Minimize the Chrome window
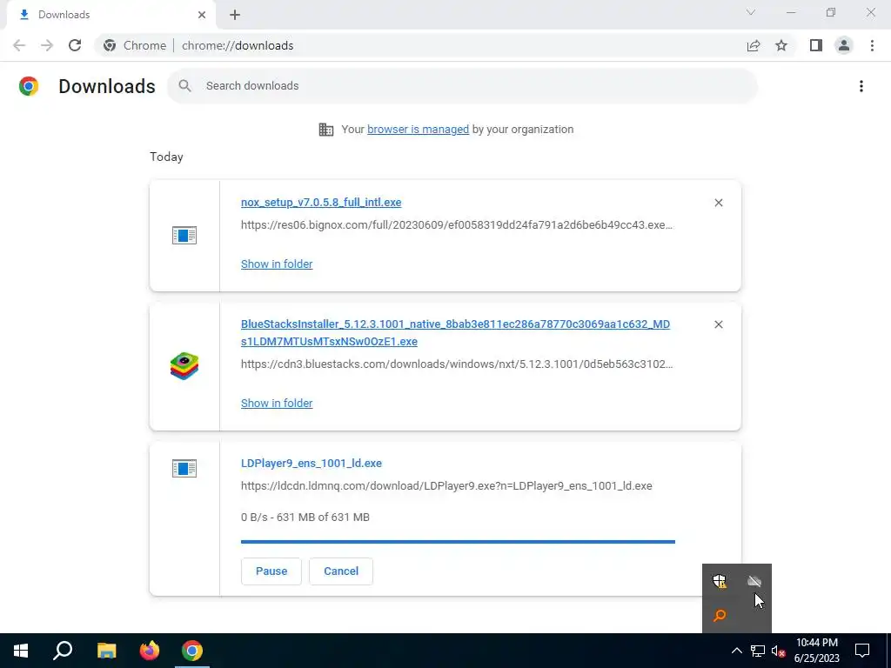The width and height of the screenshot is (891, 668). click(x=791, y=12)
